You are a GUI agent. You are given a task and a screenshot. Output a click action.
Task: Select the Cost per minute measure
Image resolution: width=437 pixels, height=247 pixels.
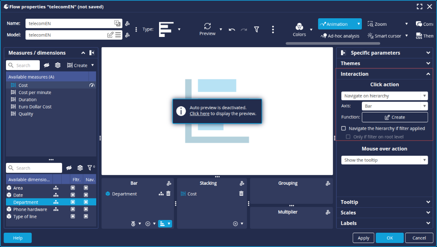tap(35, 93)
